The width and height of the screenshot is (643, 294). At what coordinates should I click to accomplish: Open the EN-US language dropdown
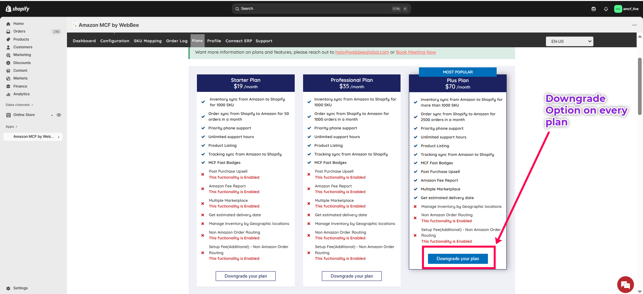click(x=569, y=42)
